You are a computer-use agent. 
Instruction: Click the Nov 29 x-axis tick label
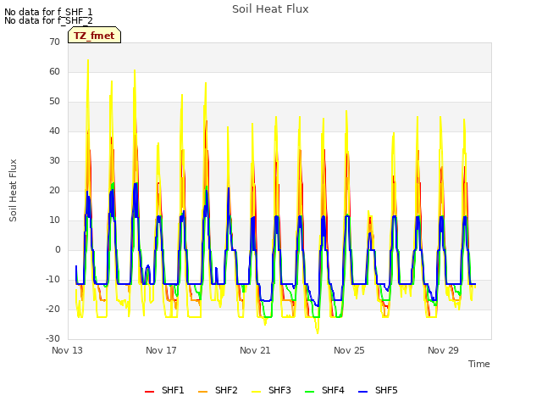click(x=443, y=350)
